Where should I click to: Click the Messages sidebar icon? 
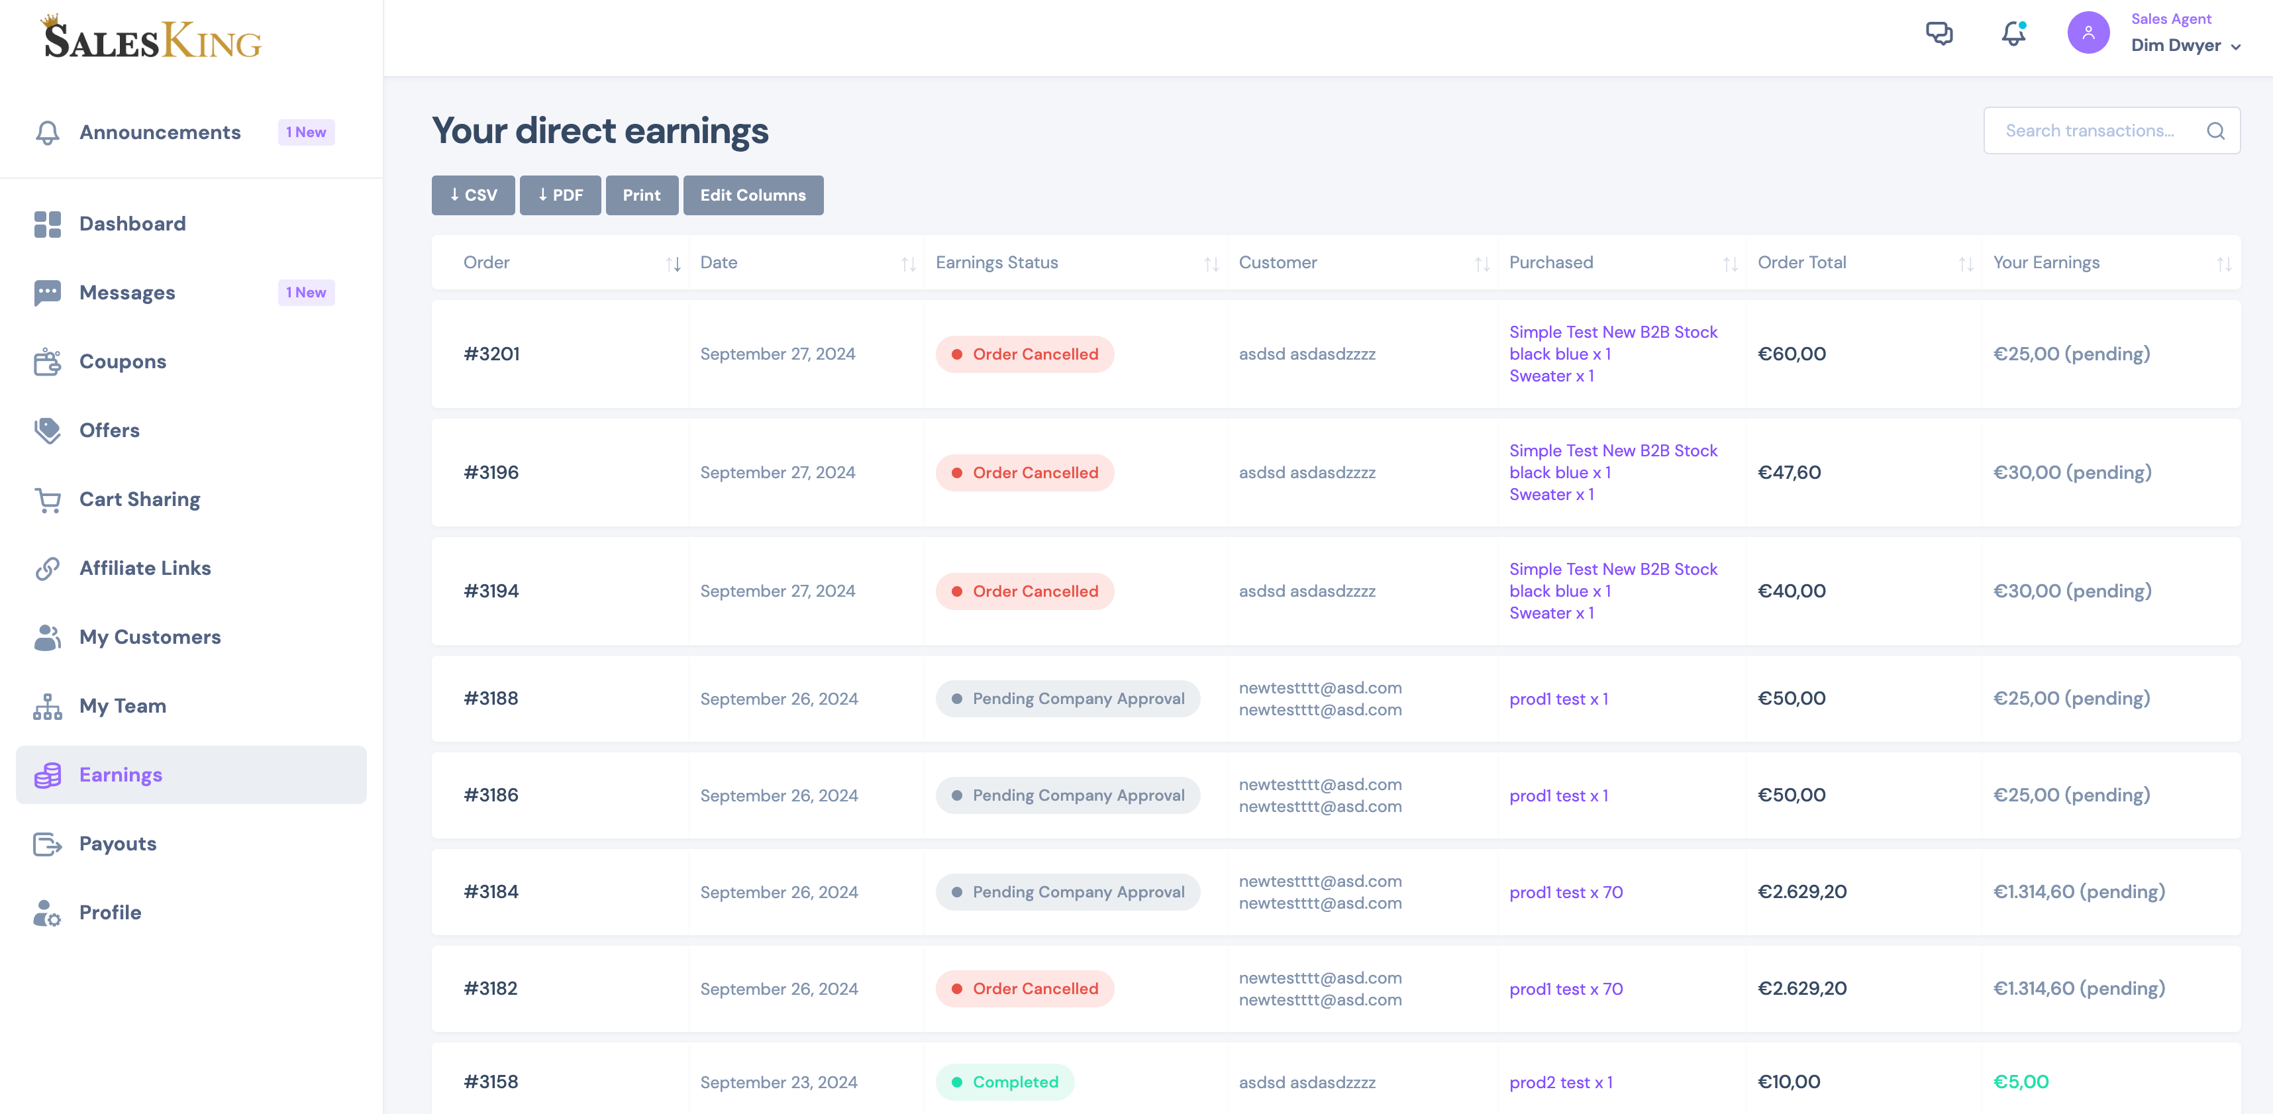(x=49, y=291)
